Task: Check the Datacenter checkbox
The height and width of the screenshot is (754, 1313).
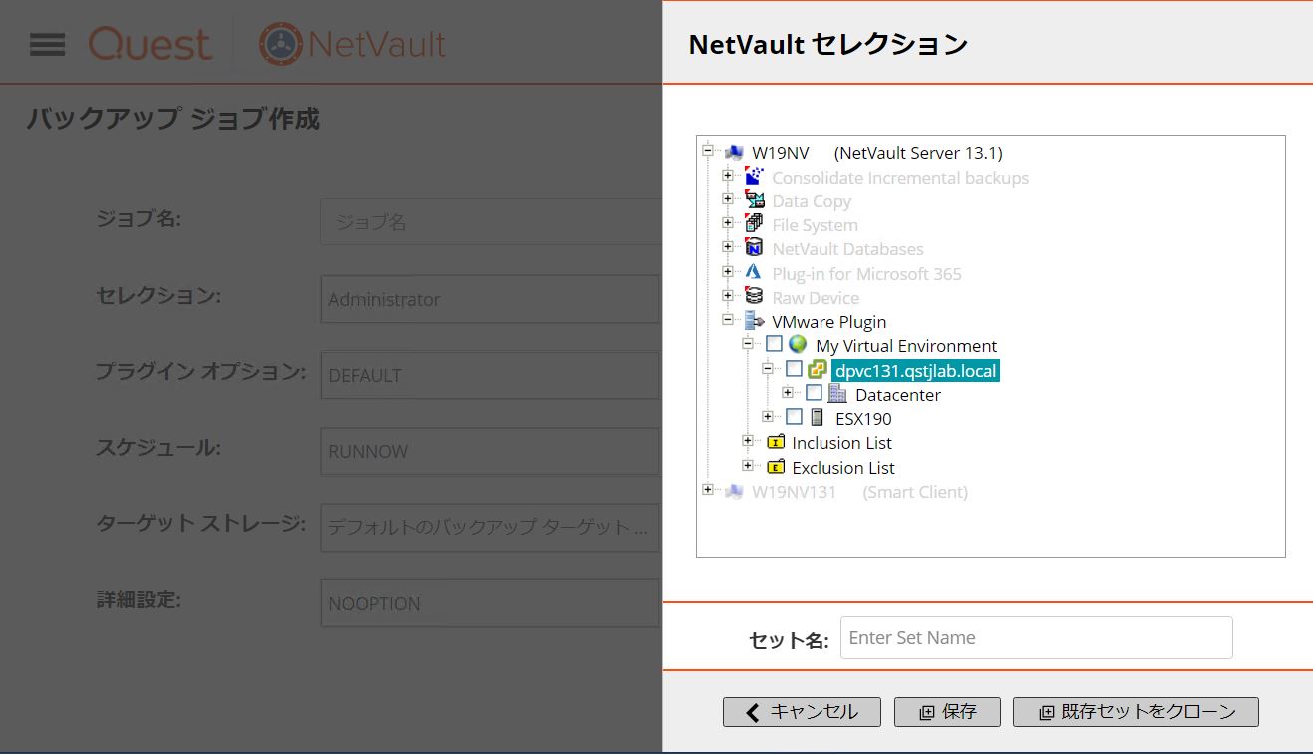Action: coord(814,393)
